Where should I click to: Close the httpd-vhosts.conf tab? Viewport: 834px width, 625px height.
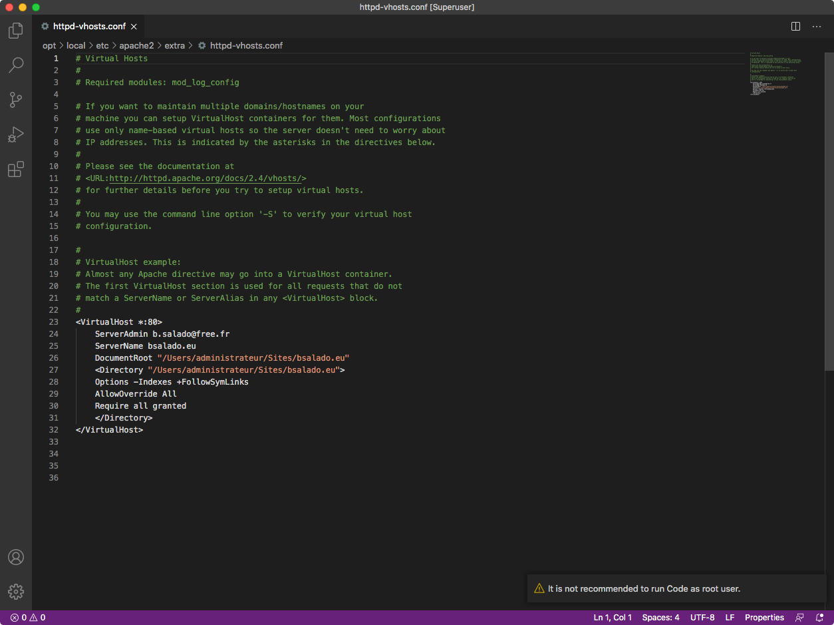[x=134, y=27]
